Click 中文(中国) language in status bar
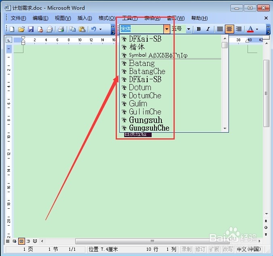 click(249, 250)
